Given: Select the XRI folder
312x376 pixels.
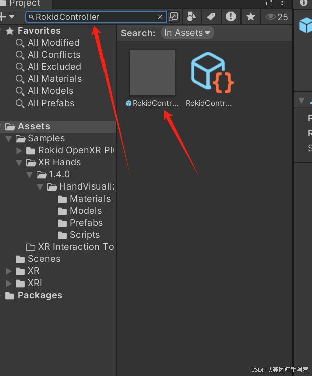Looking at the screenshot, I should pos(35,283).
